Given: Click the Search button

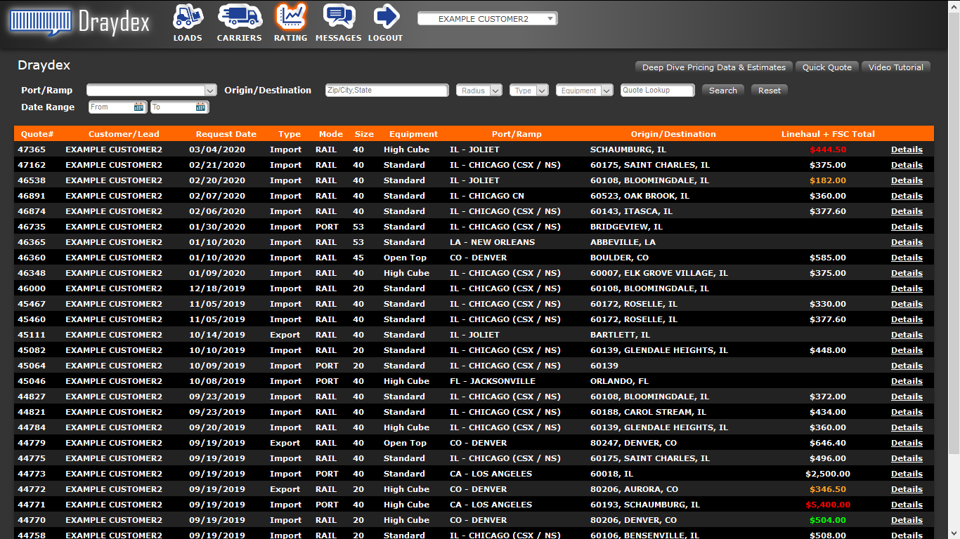Looking at the screenshot, I should 722,91.
